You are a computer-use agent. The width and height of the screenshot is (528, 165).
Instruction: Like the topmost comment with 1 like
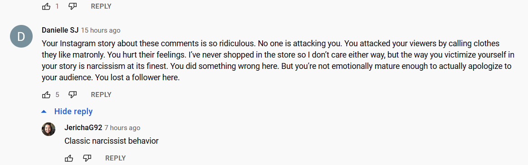(x=46, y=6)
